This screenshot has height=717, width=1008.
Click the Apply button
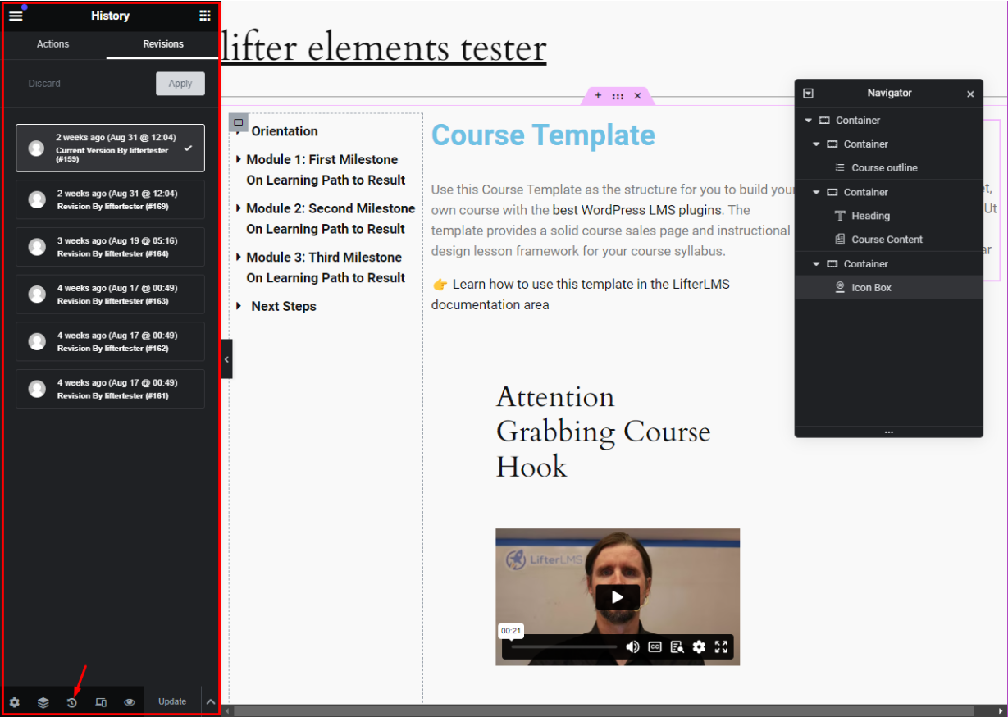[x=180, y=84]
